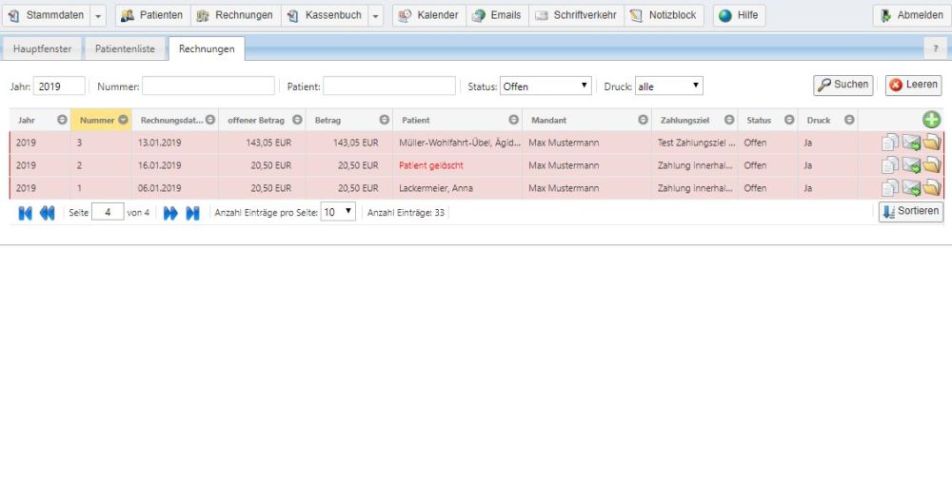Image resolution: width=952 pixels, height=479 pixels.
Task: Copy invoice number 2 using the copy icon
Action: 890,165
